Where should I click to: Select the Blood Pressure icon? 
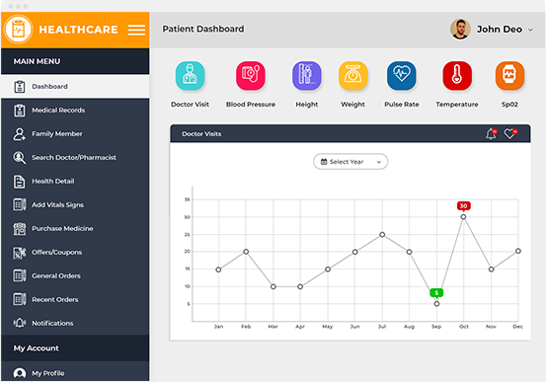(251, 76)
